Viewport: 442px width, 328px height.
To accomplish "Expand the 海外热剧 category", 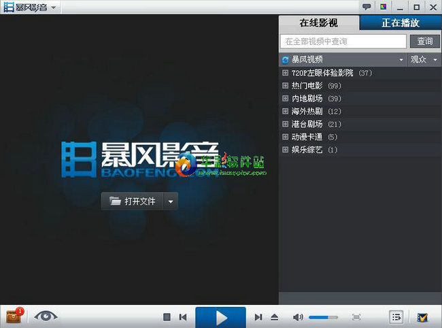I will [x=286, y=112].
